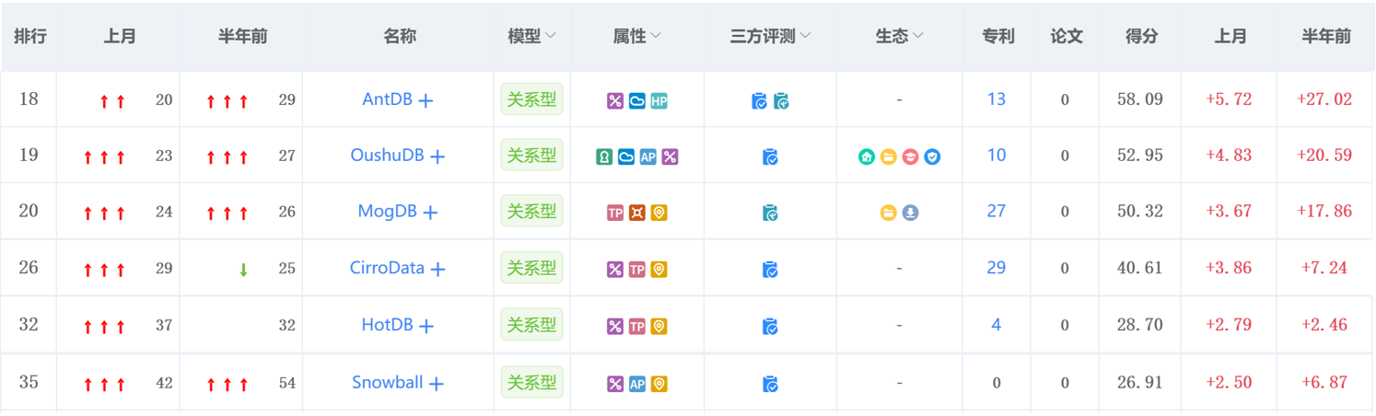The image size is (1376, 416).
Task: Click the HP attribute icon in AntDB row
Action: 659,101
